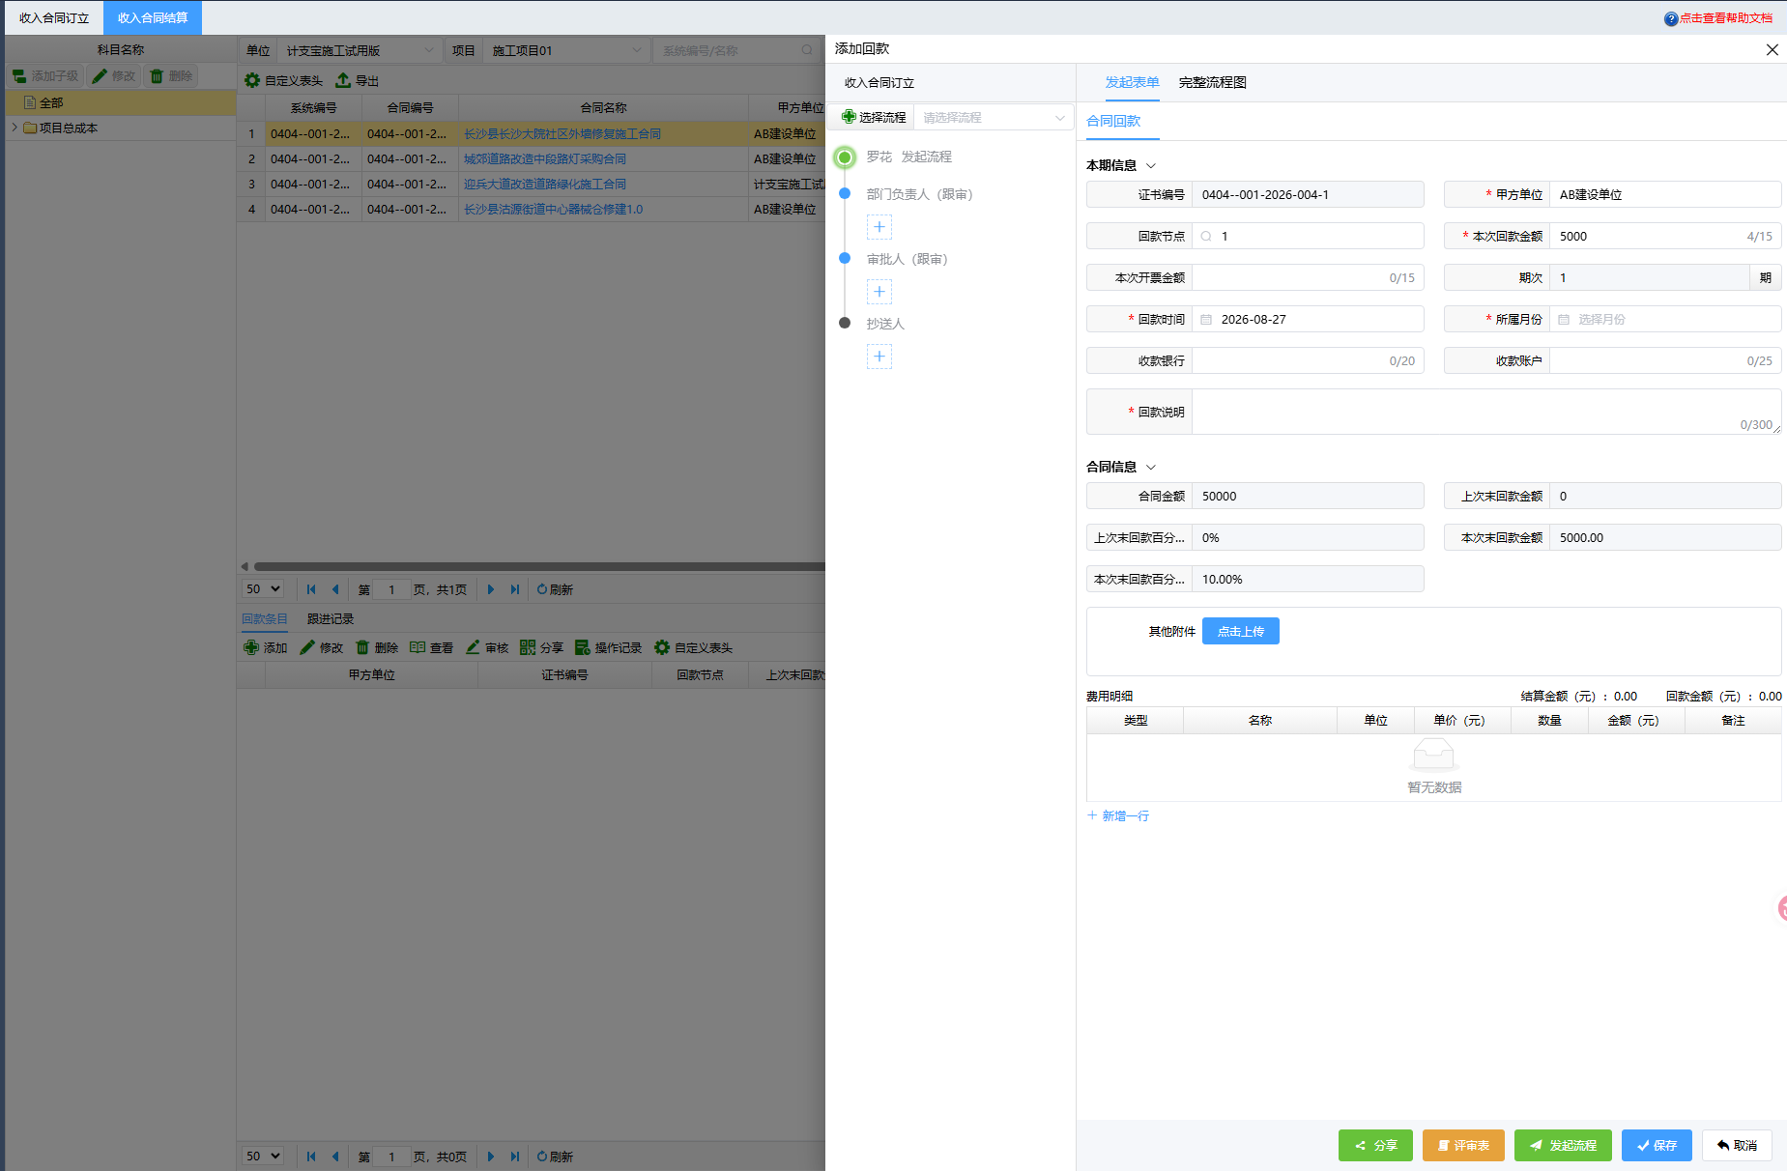Collapse the 合同信息 section chevron
Screen dimensions: 1787x1171
click(x=1151, y=468)
